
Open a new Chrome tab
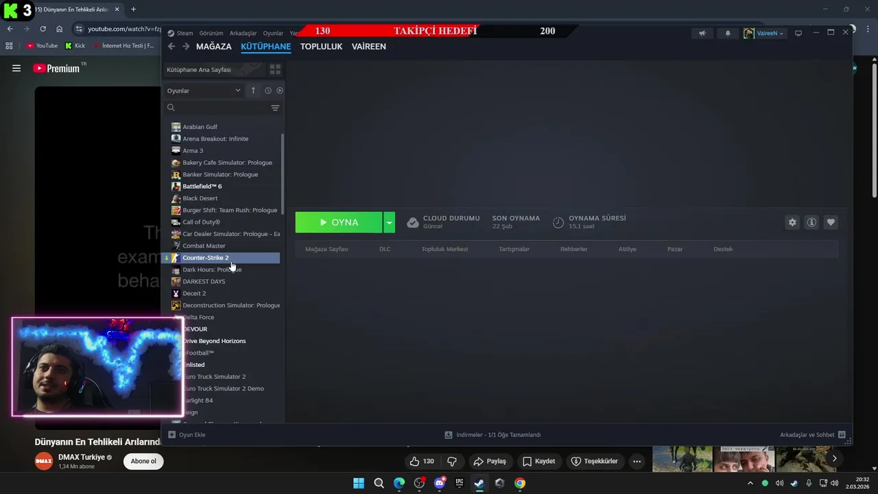[x=133, y=9]
